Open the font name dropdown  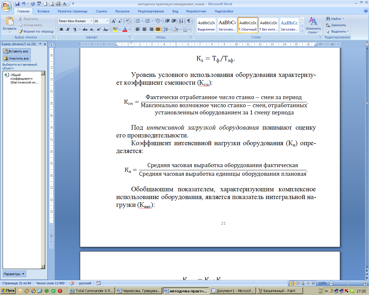point(91,21)
